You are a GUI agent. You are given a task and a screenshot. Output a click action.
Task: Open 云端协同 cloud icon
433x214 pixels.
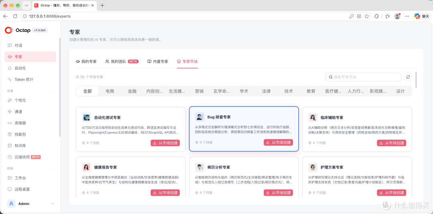tap(10, 157)
